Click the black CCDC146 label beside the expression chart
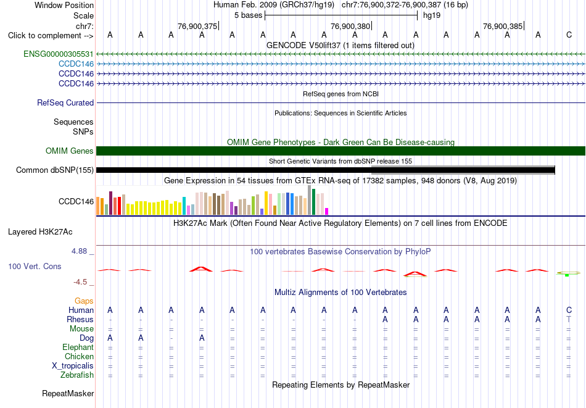The width and height of the screenshot is (586, 408). coord(76,202)
